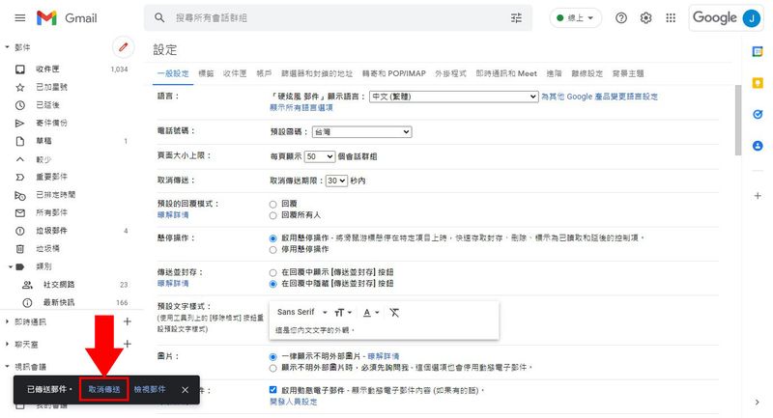773x418 pixels.
Task: Open the main menu hamburger icon
Action: coord(20,18)
